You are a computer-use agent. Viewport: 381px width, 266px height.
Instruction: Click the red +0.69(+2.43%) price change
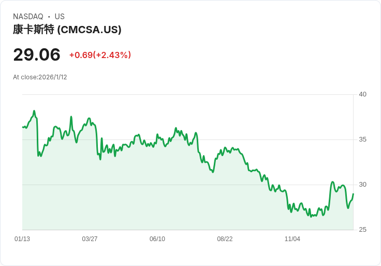100,55
